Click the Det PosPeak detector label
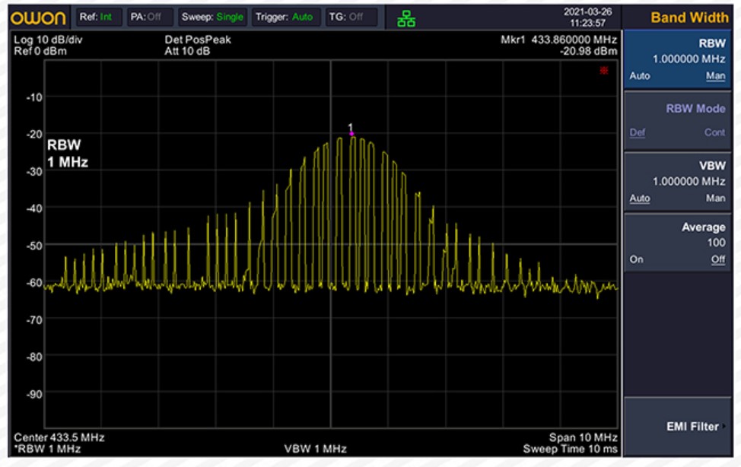 tap(198, 40)
